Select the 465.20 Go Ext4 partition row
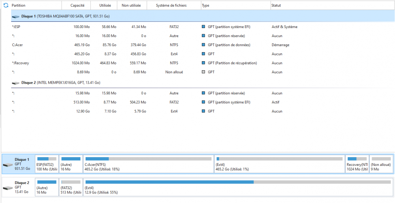Screen dimensions: 395x203 pos(118,54)
